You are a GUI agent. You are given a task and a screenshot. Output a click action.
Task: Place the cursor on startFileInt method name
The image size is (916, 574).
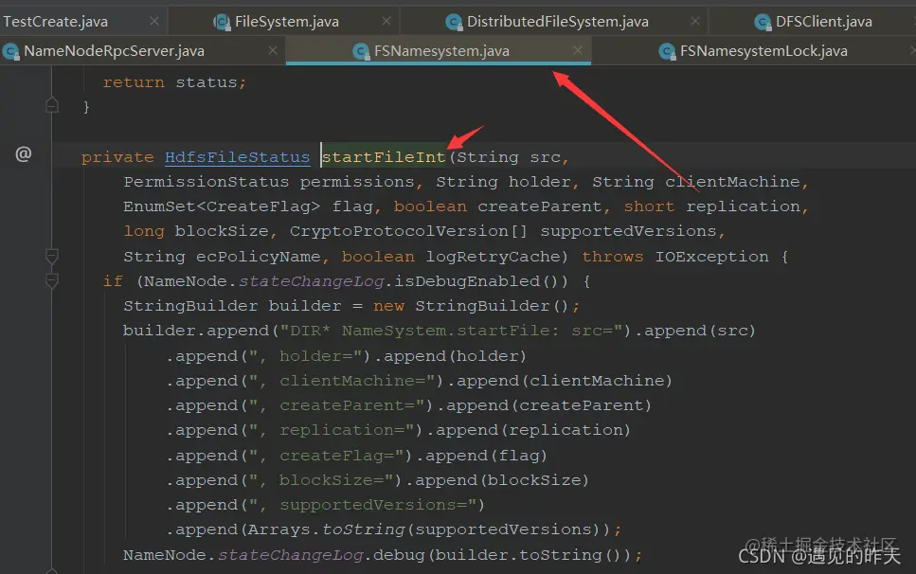384,157
